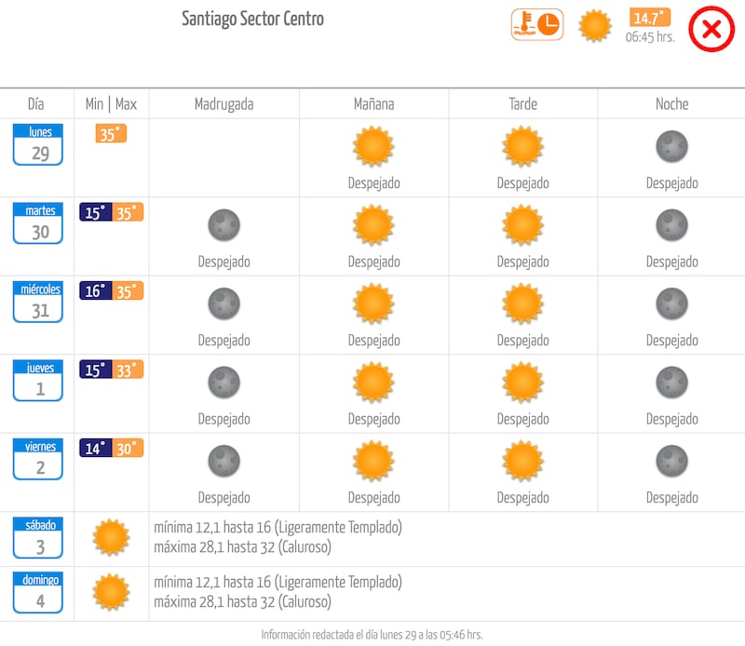745x646 pixels.
Task: Select the sábado 3 calendar icon
Action: point(38,538)
